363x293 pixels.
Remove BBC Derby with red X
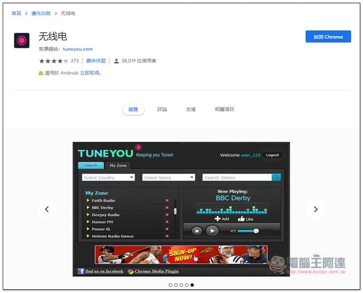(x=167, y=207)
